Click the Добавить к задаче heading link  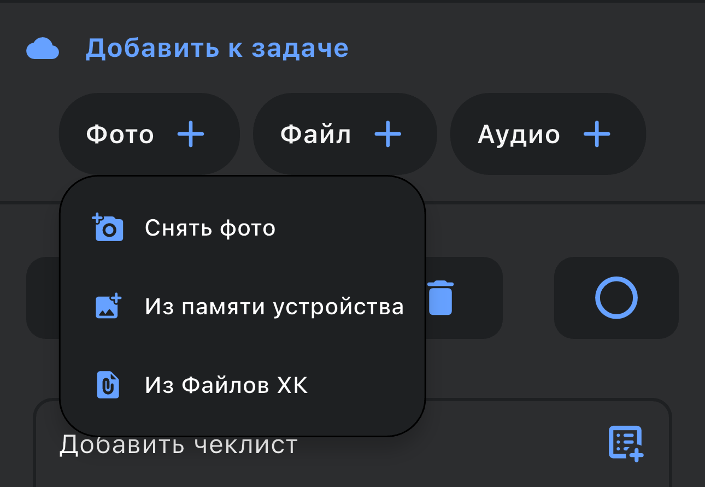click(216, 48)
